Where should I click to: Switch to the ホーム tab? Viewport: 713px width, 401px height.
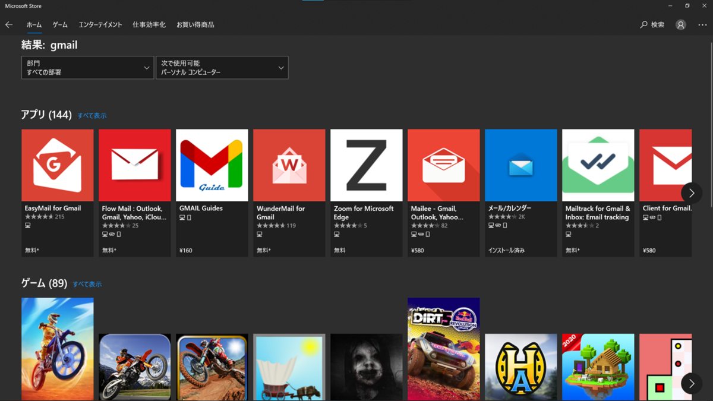34,25
